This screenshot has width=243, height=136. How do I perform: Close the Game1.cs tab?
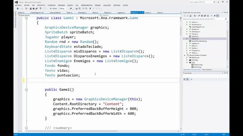(x=143, y=12)
